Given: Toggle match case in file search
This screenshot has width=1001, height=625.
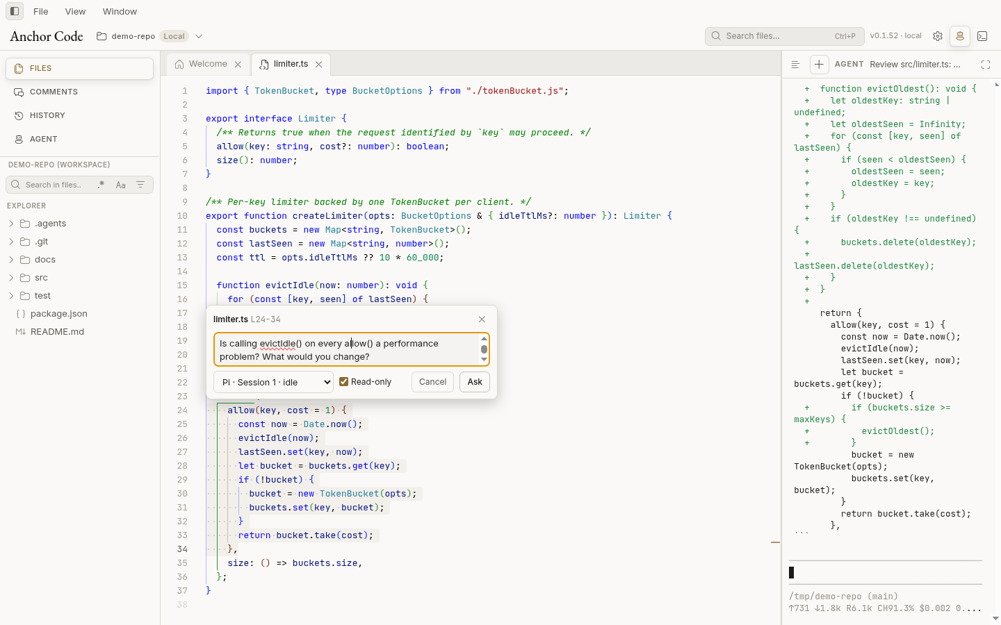Looking at the screenshot, I should tap(121, 185).
